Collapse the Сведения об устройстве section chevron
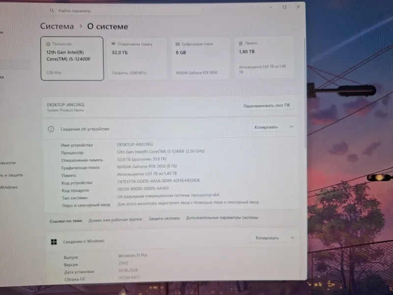This screenshot has height=295, width=393. (x=291, y=127)
